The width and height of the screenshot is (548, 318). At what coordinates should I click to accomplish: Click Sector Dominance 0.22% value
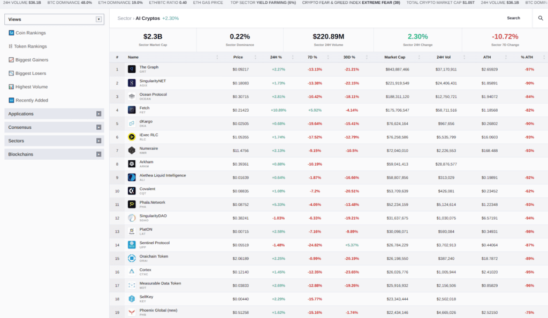[240, 36]
